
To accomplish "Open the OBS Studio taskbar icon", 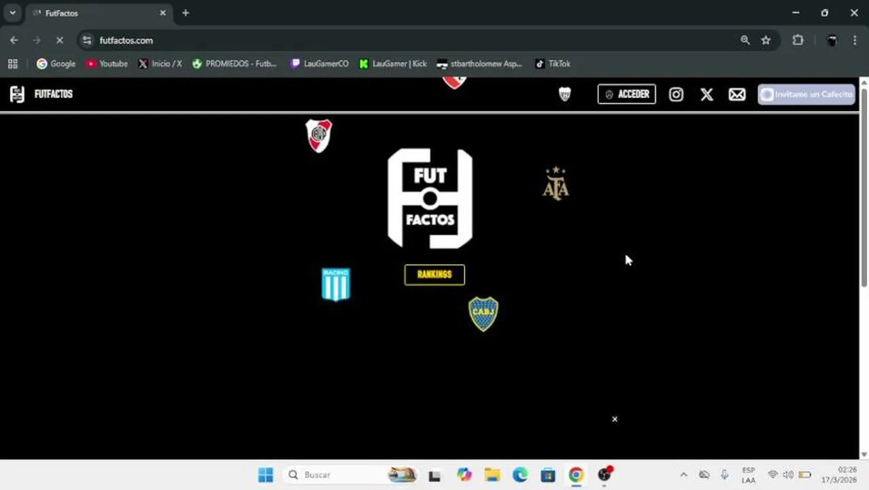I will point(604,475).
